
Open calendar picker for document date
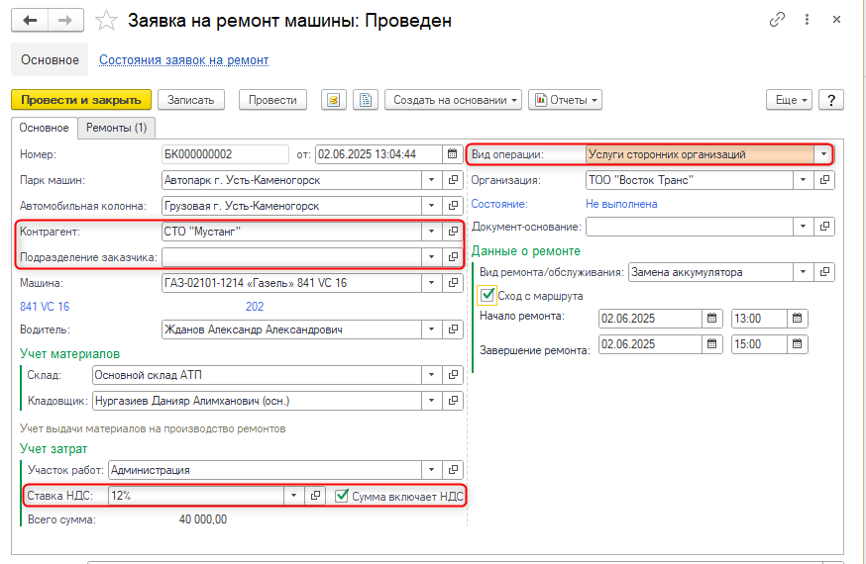tap(453, 153)
